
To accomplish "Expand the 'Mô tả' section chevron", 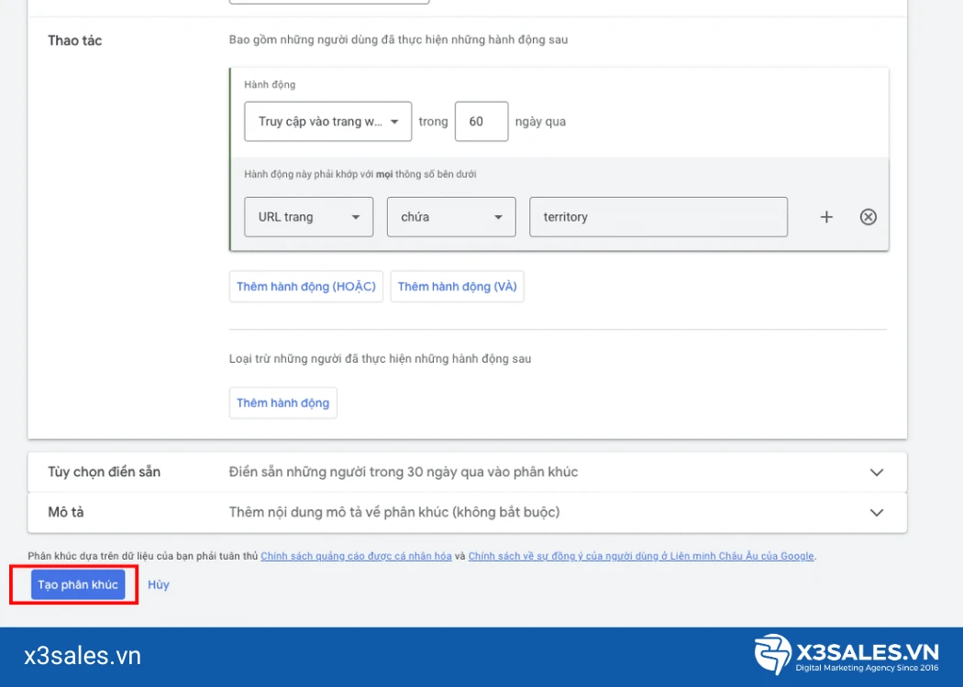I will pos(877,512).
